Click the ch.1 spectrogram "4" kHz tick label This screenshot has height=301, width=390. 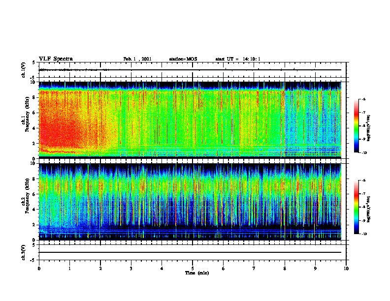coord(34,128)
